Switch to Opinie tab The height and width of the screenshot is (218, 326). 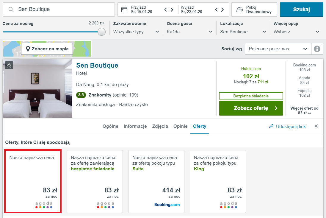(181, 126)
